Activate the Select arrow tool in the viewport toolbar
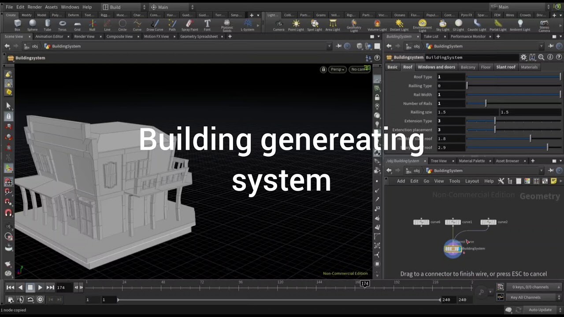 [8, 106]
